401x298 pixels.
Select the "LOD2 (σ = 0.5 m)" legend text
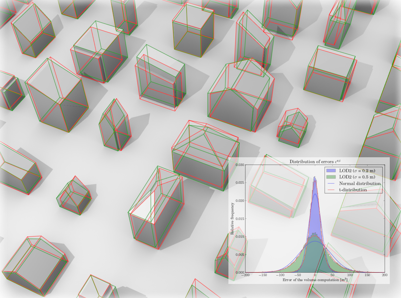360,177
